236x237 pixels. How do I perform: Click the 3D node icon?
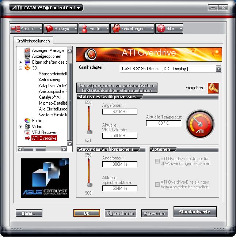27,68
